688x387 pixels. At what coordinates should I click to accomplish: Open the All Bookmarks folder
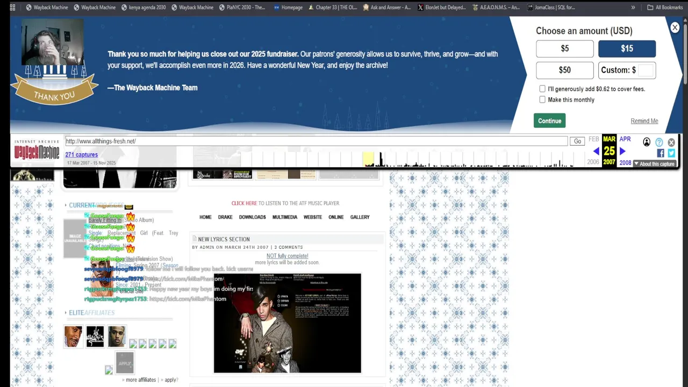point(665,8)
